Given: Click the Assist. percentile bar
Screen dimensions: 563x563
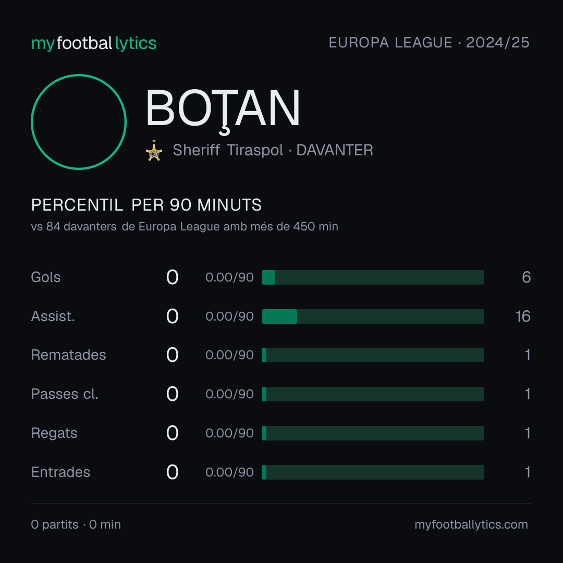Looking at the screenshot, I should pyautogui.click(x=373, y=316).
